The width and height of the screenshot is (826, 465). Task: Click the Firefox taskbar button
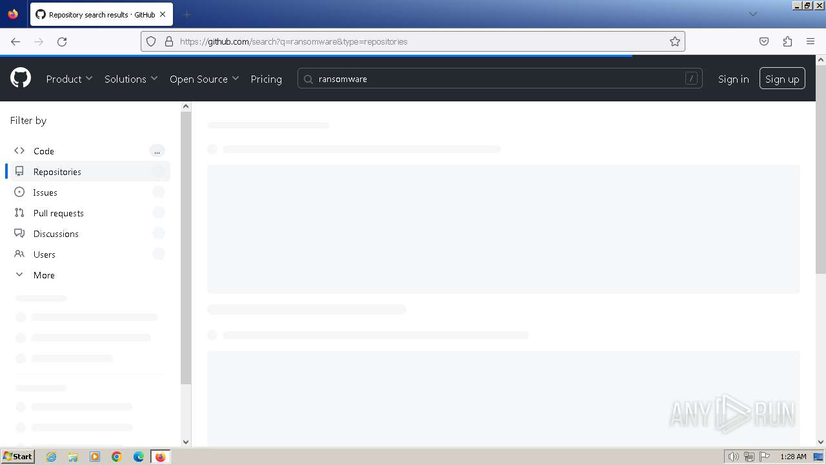pyautogui.click(x=160, y=457)
